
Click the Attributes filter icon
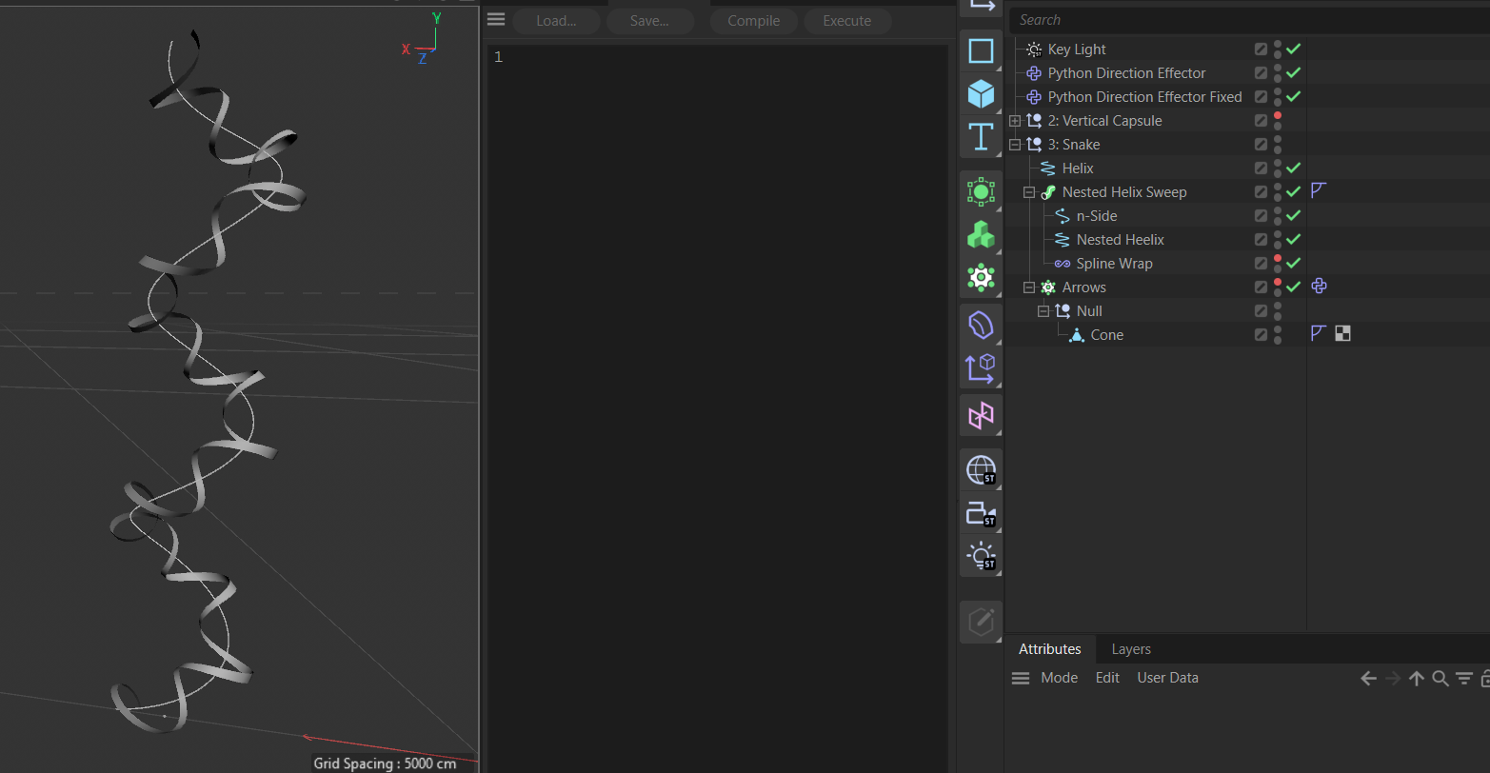(1464, 679)
